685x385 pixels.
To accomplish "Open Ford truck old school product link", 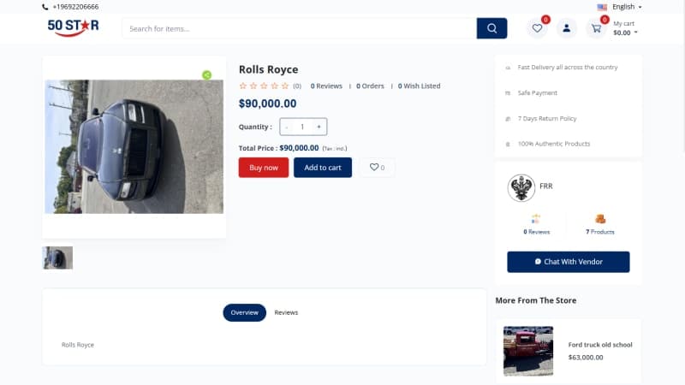I will point(600,345).
